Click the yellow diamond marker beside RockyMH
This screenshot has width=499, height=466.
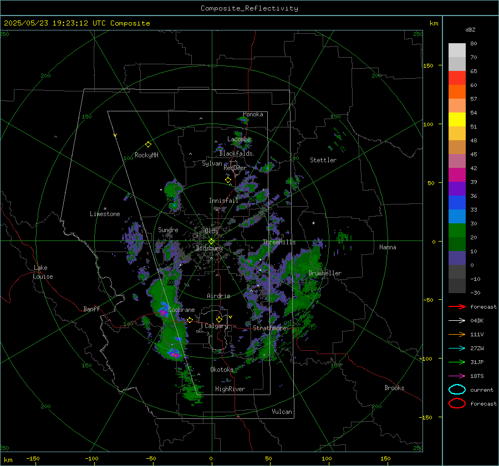tap(148, 145)
